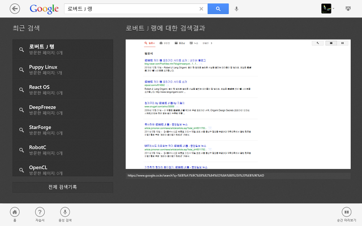The image size is (362, 226).
Task: Select recent search DeepFreeze
Action: tap(63, 110)
